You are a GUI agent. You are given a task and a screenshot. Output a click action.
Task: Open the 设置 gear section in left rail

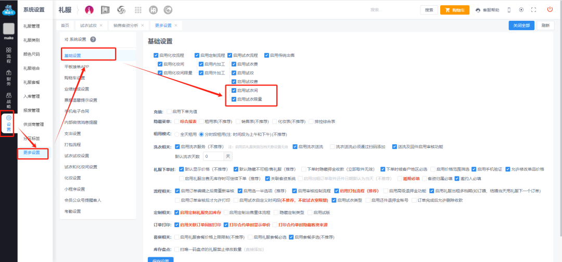tap(9, 123)
